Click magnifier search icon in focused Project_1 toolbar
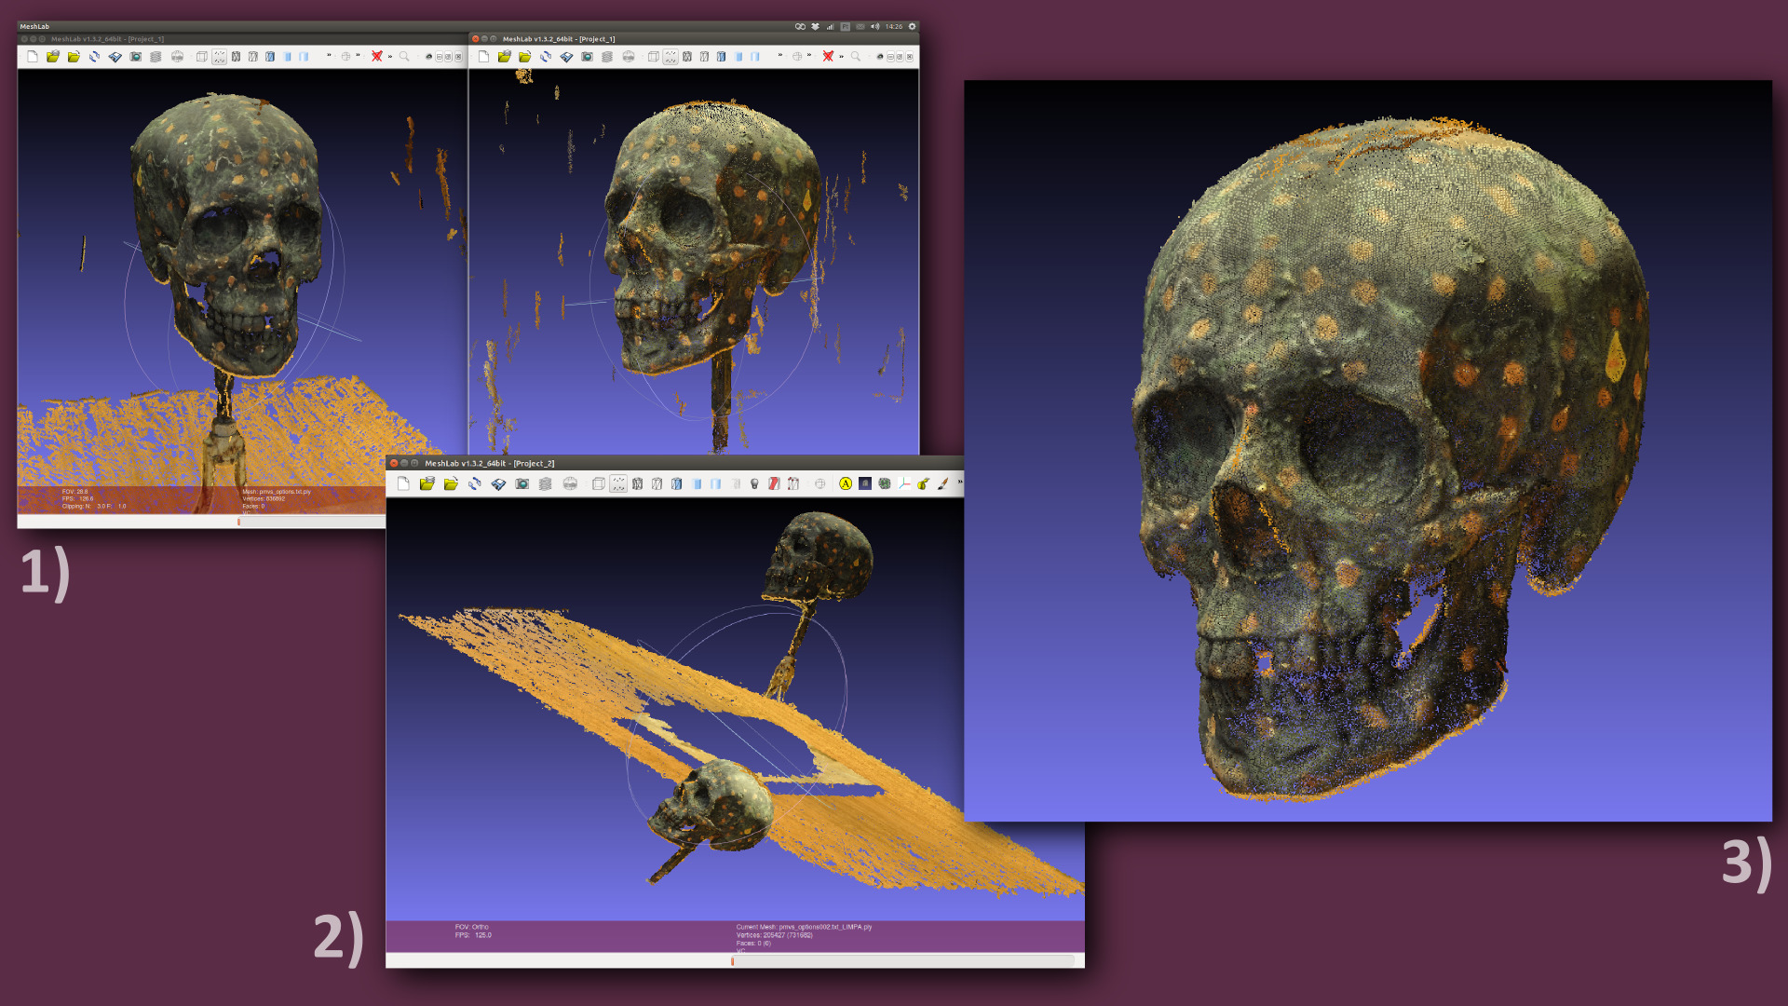Image resolution: width=1788 pixels, height=1006 pixels. 856,56
